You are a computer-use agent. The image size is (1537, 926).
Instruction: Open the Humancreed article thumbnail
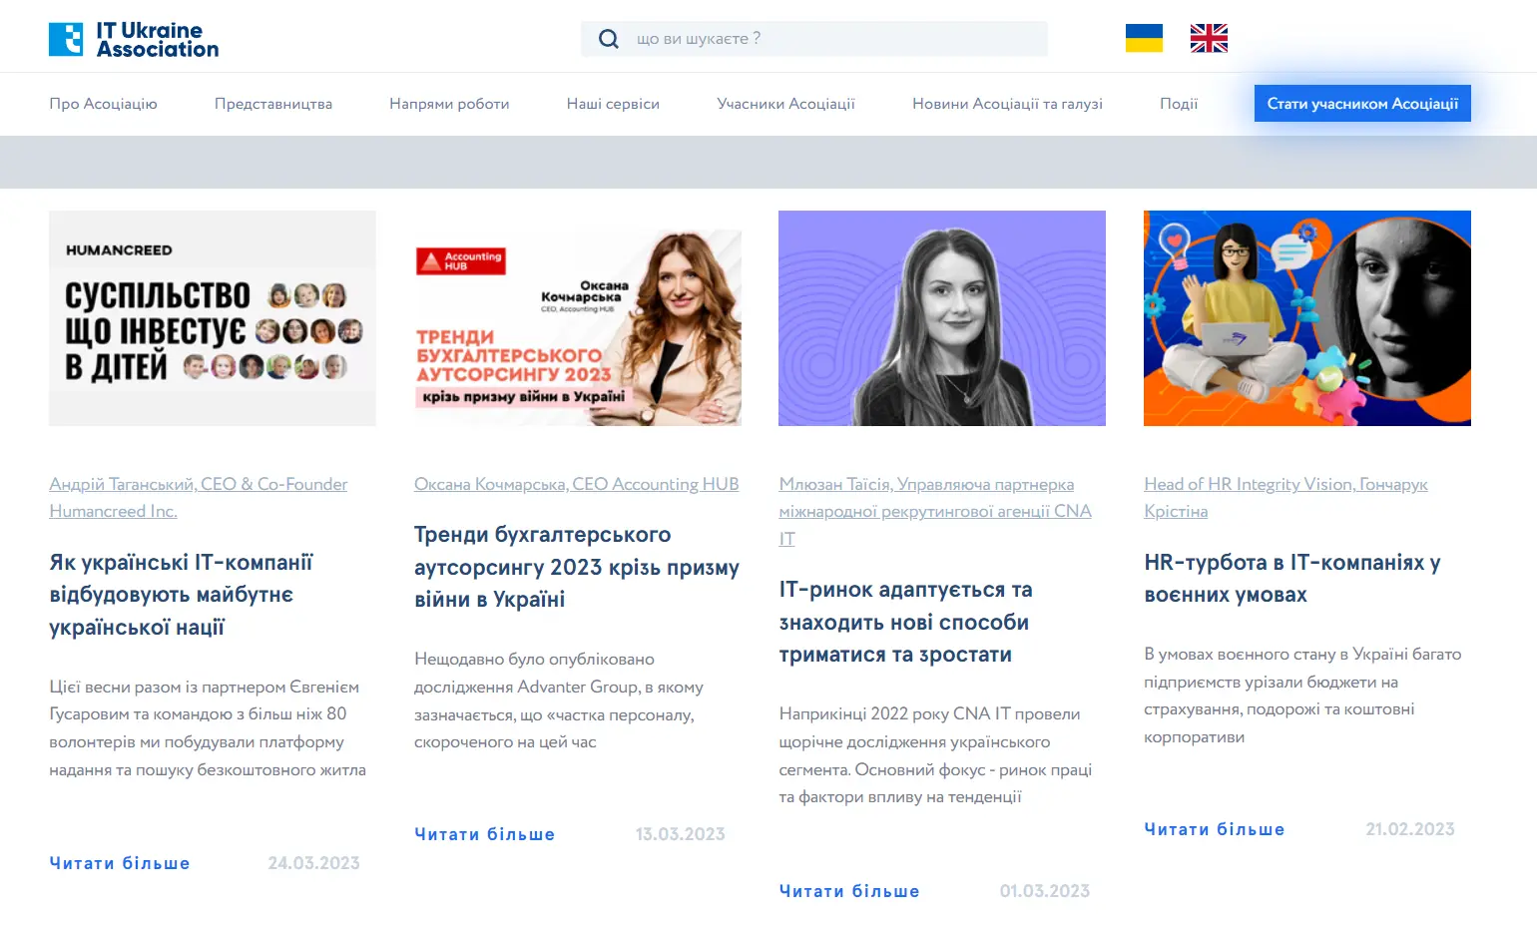(213, 318)
